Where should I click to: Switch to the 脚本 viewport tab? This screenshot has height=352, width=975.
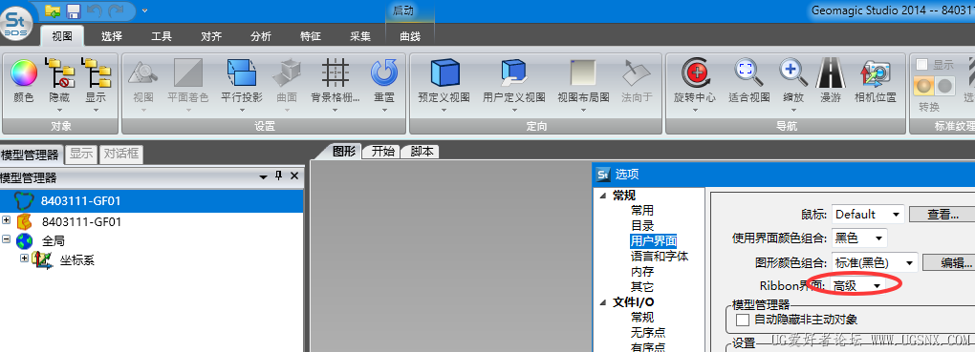(422, 151)
